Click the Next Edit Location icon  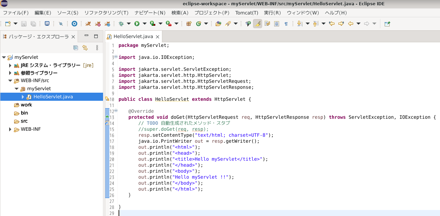(341, 24)
